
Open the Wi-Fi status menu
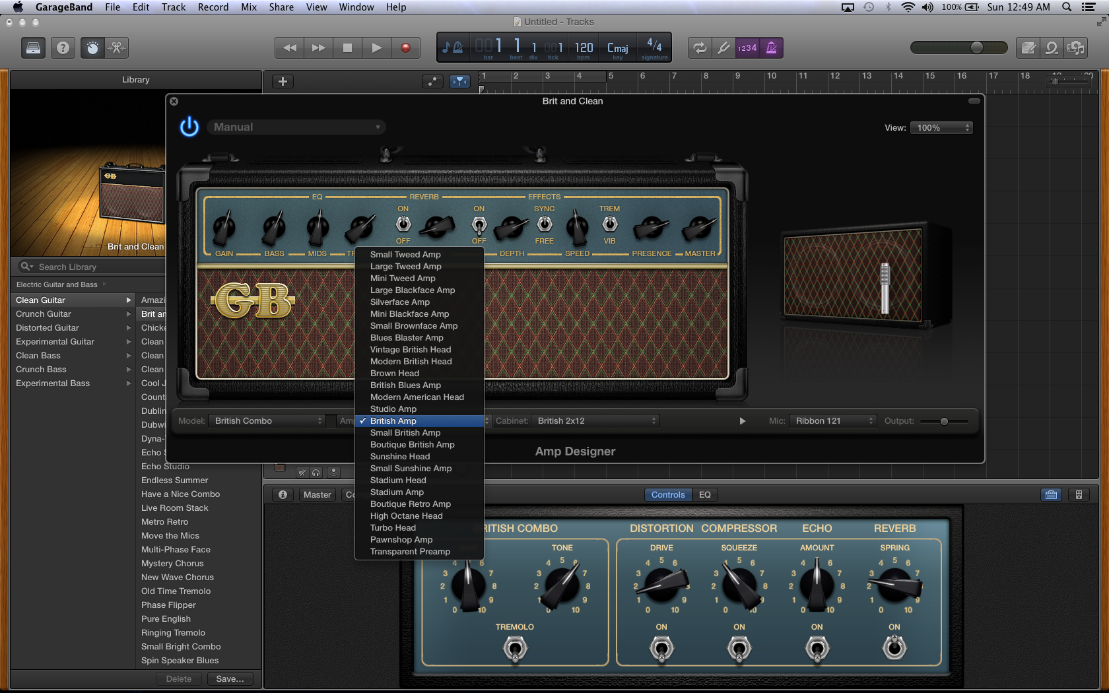908,7
